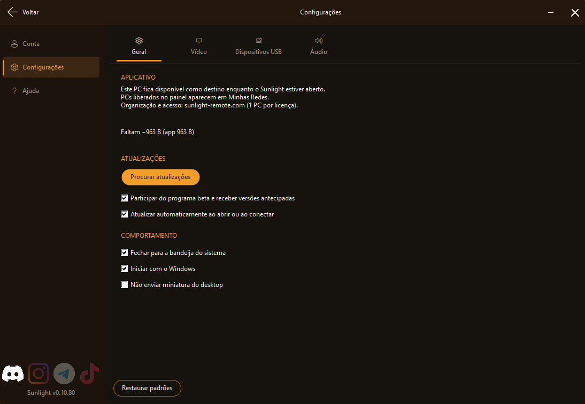Disable beta program participation checkbox
This screenshot has width=585, height=404.
124,198
